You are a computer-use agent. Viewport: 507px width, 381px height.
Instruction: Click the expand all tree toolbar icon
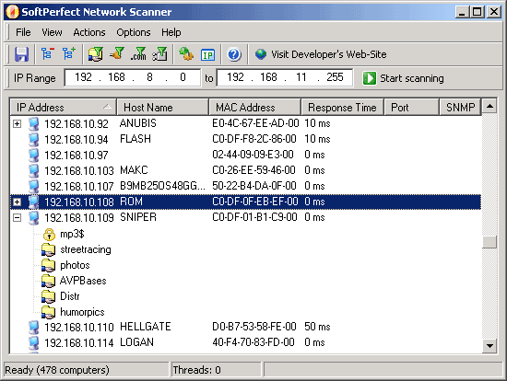coord(69,53)
